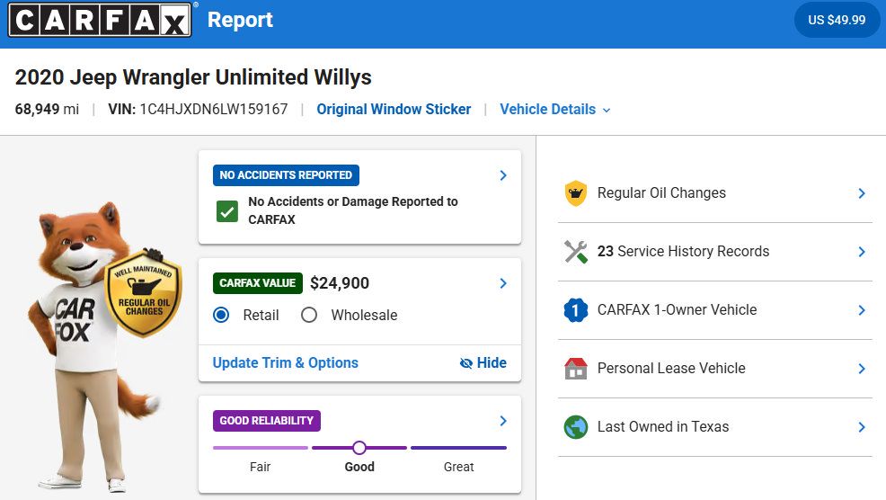Click the 23 Service History Records text
Image resolution: width=886 pixels, height=500 pixels.
(683, 251)
